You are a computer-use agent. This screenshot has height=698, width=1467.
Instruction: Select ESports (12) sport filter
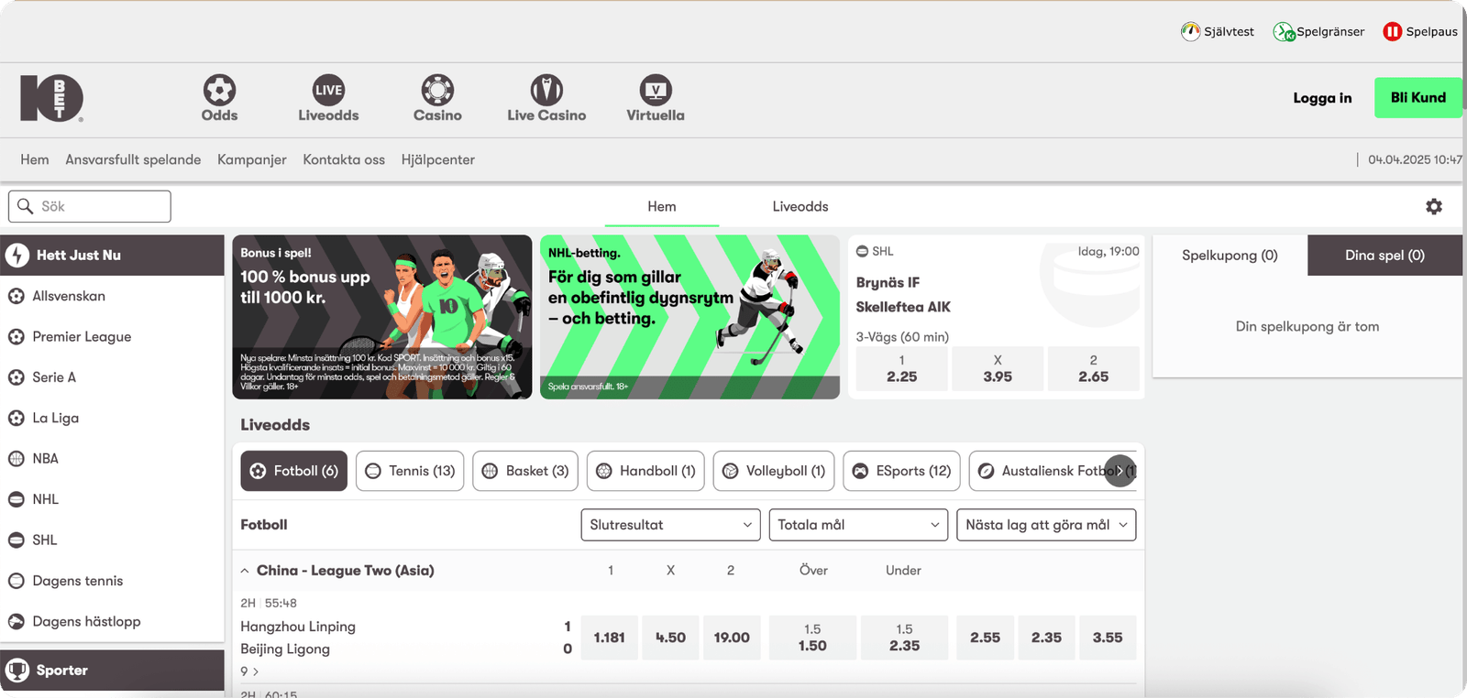[x=902, y=471]
